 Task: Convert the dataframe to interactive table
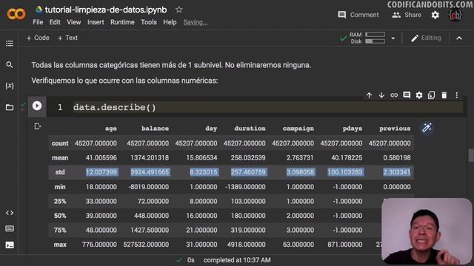(427, 128)
